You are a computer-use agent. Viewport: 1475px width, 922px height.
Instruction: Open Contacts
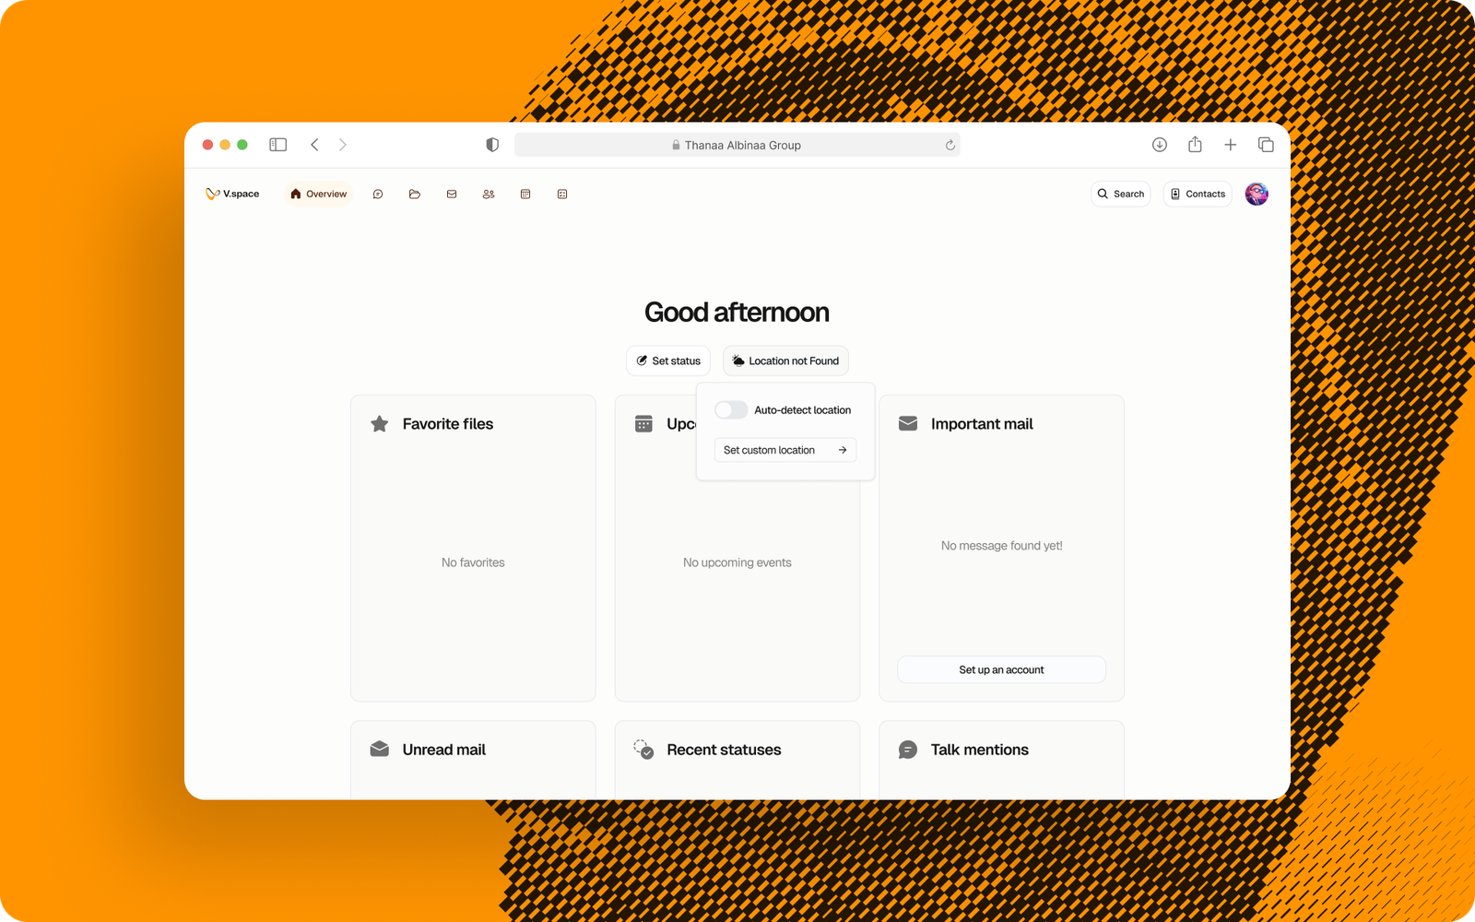point(1198,195)
